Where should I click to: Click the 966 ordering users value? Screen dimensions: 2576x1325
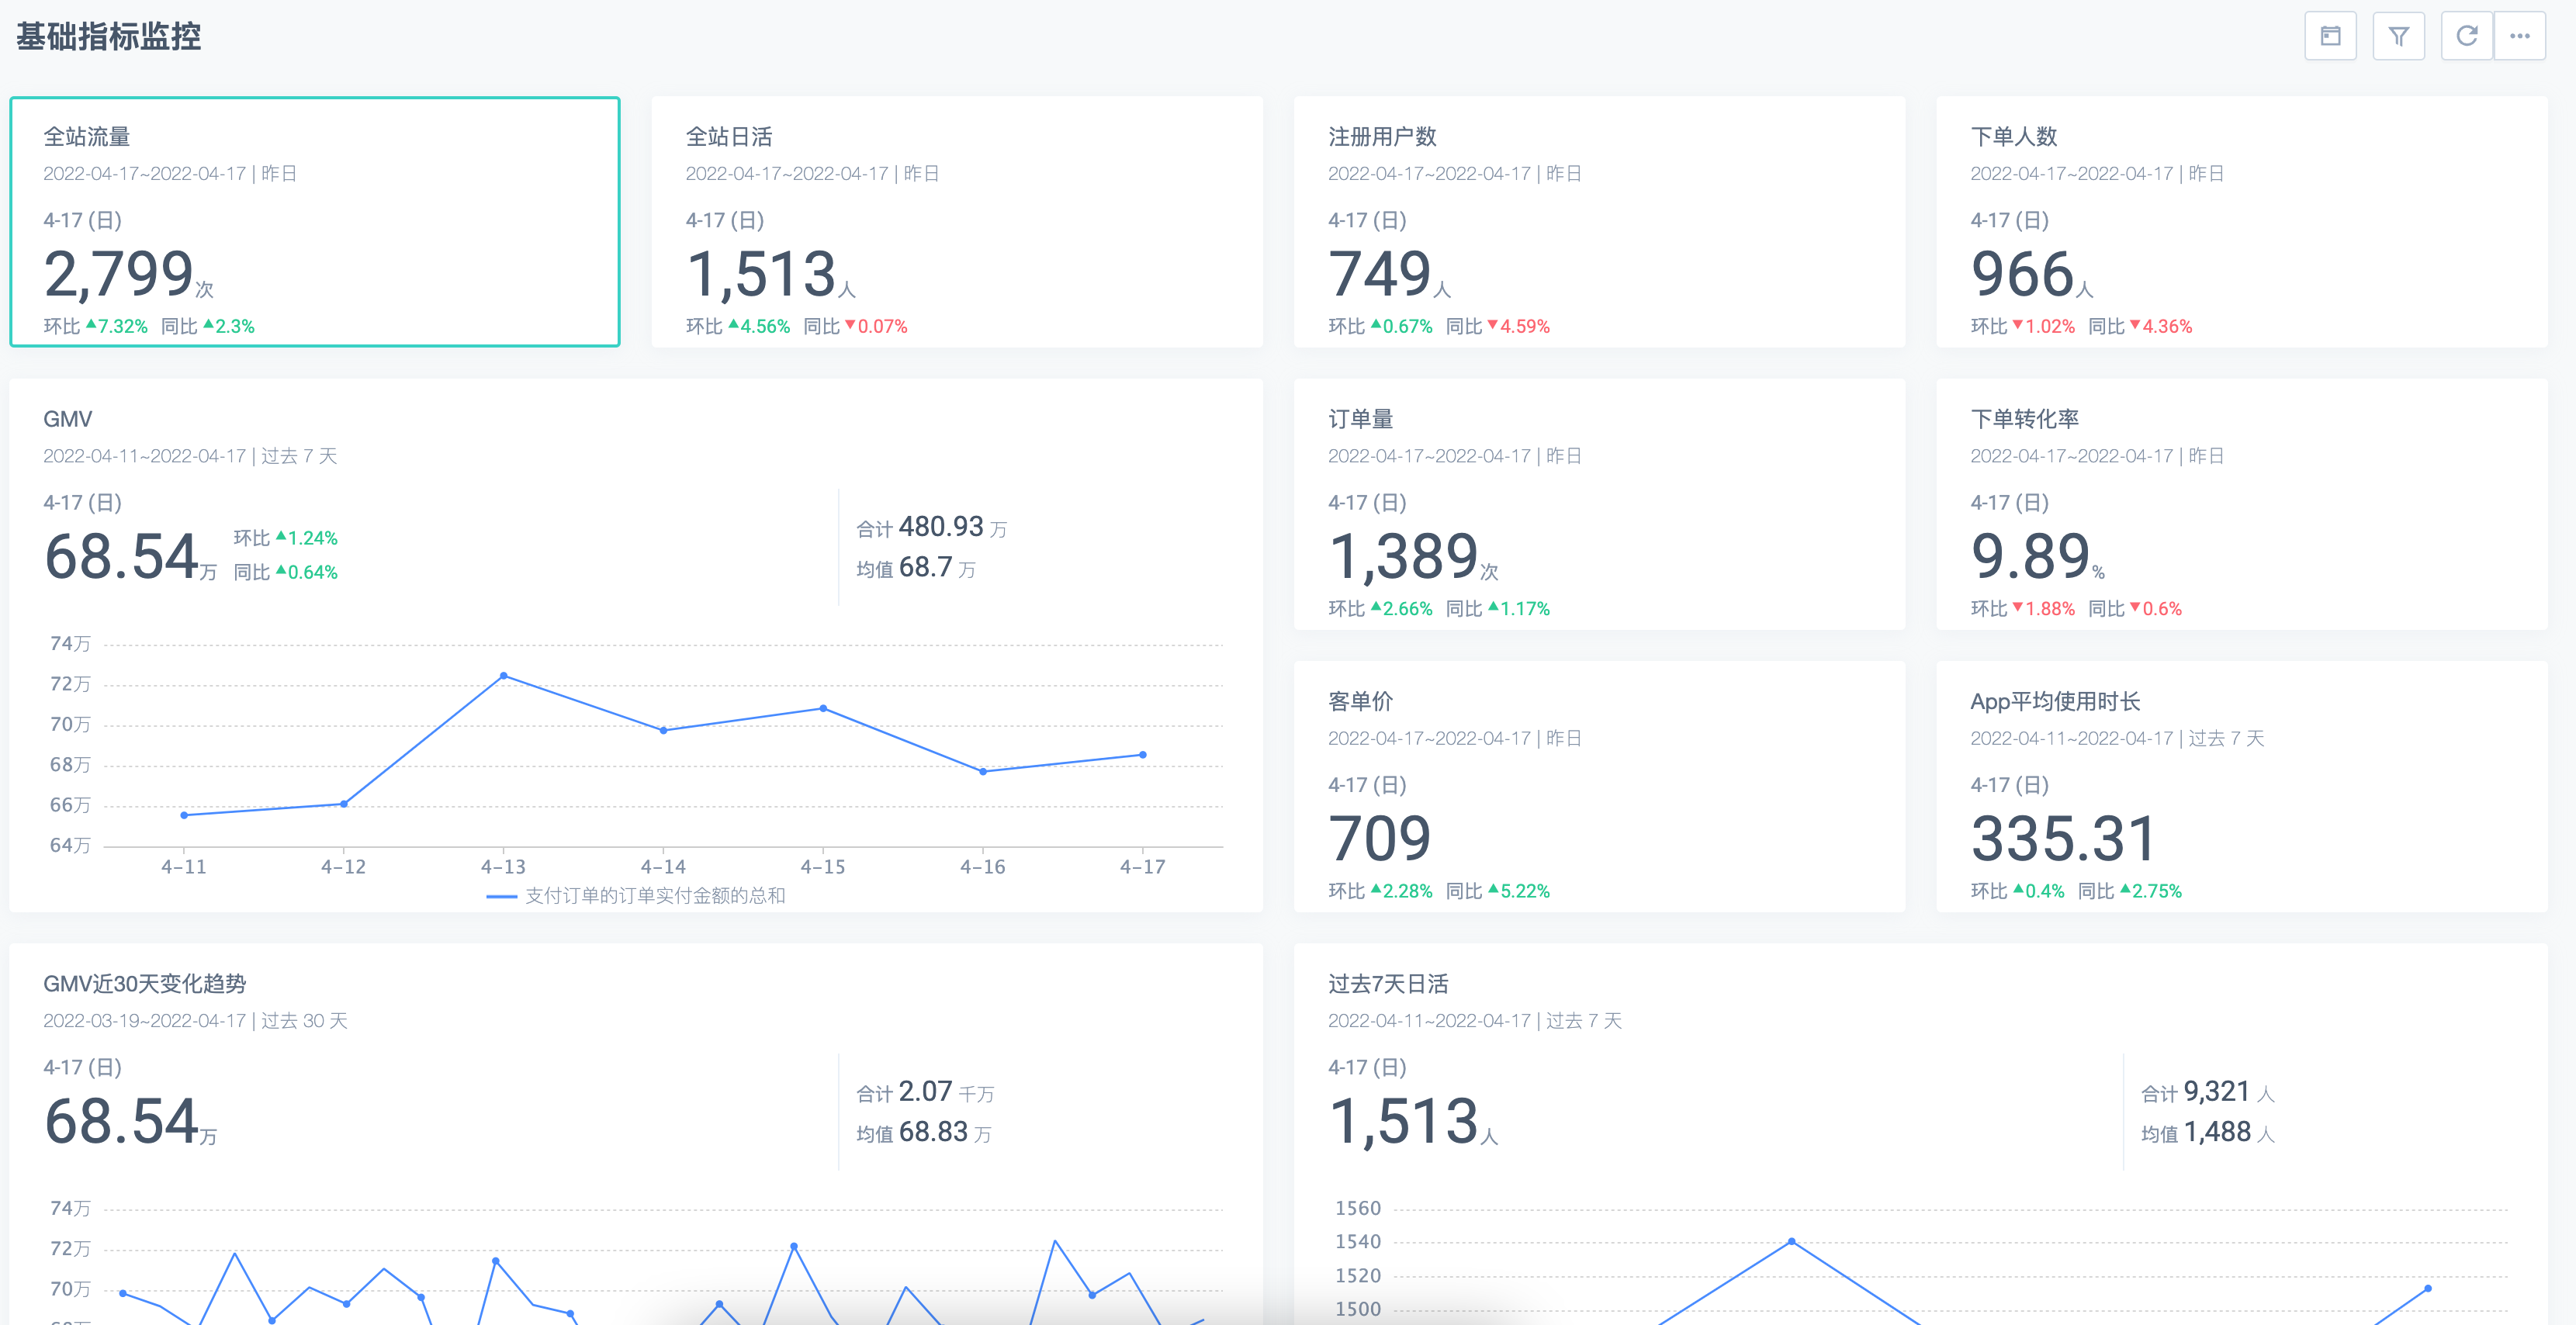tap(2022, 274)
